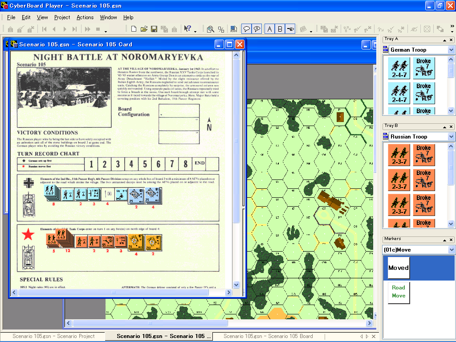Click the Save floppy disk icon
Screen dimensions: 456x342
[x=154, y=29]
